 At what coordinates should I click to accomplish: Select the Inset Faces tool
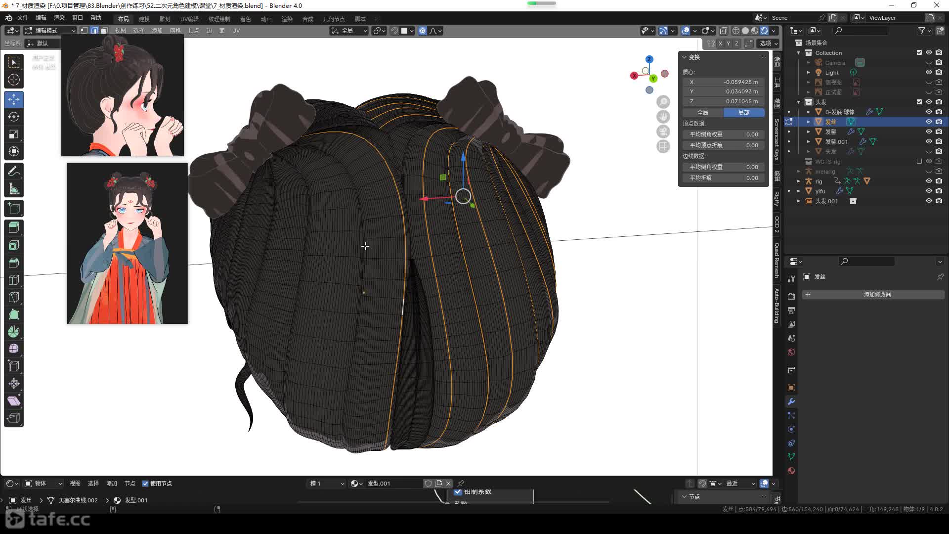coord(14,245)
